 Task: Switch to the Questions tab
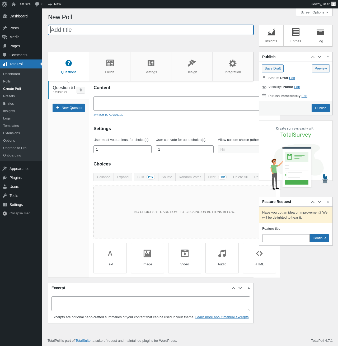pyautogui.click(x=69, y=67)
